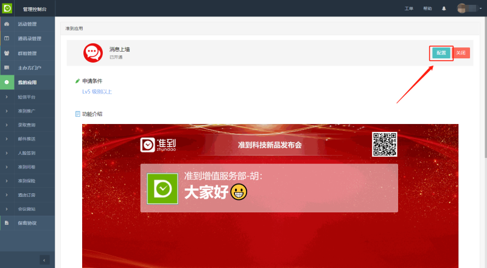Click the QR code on banner

tap(384, 144)
